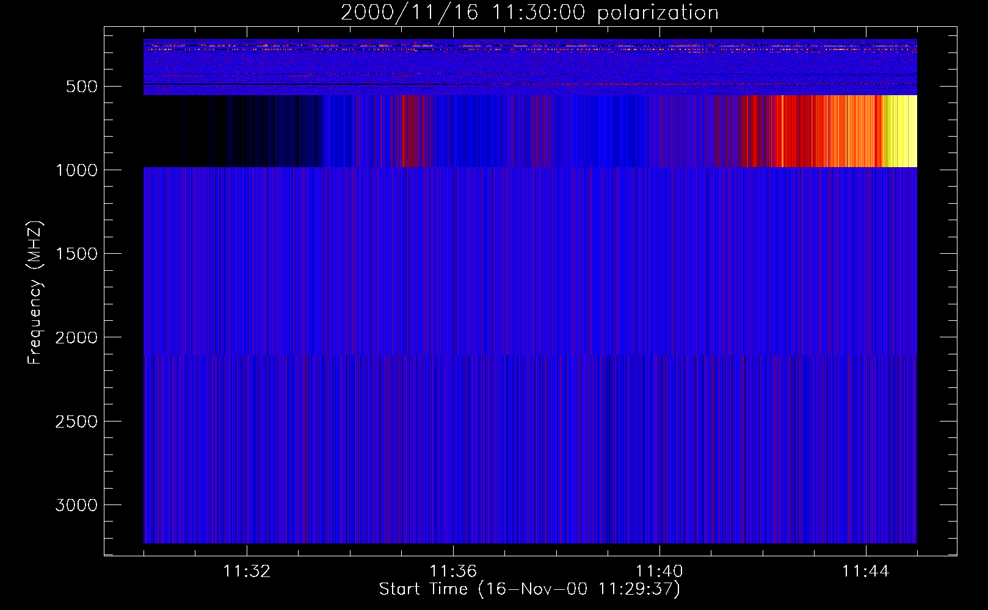Click the bright yellow burst region in spectrogram
Image resolution: width=988 pixels, height=610 pixels.
900,131
